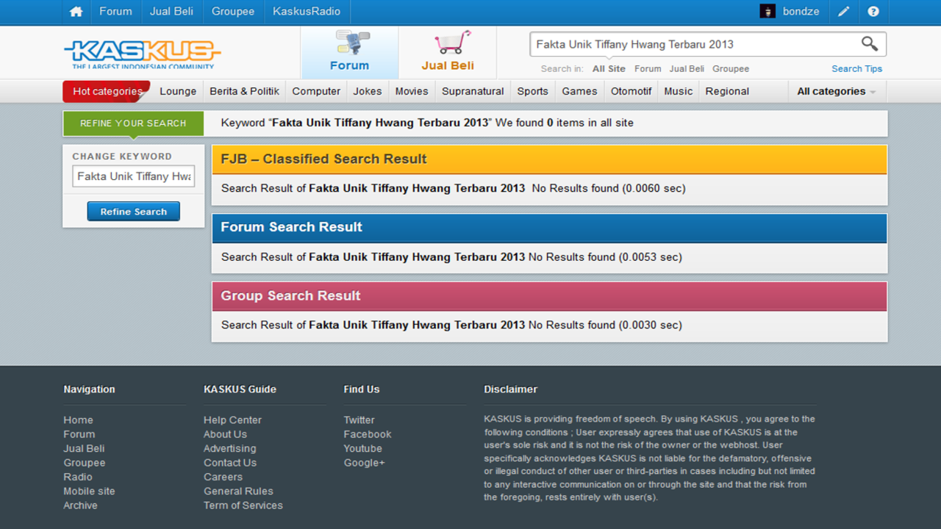
Task: Open Contact Us footer link
Action: (x=230, y=463)
